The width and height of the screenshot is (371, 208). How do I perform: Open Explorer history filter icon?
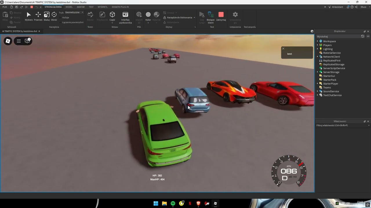click(x=362, y=36)
